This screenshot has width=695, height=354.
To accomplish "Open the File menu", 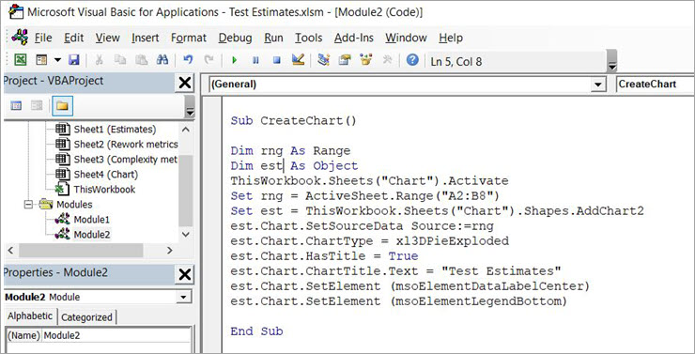I will pos(43,38).
